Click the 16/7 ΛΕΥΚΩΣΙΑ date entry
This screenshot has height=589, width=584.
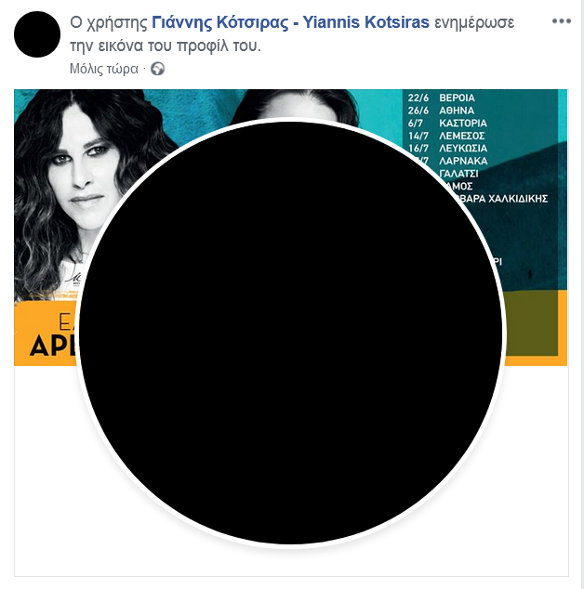(447, 149)
